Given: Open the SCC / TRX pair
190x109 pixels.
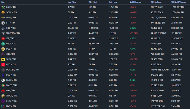Looking at the screenshot, I should [11, 49].
